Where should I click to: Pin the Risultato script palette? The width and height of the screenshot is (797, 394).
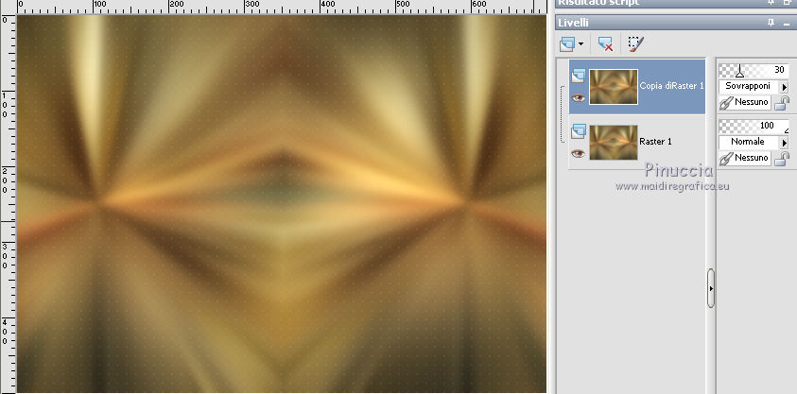point(771,3)
